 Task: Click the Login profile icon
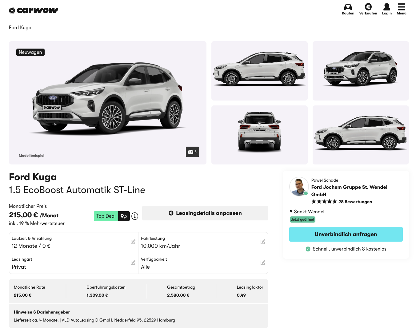(387, 9)
